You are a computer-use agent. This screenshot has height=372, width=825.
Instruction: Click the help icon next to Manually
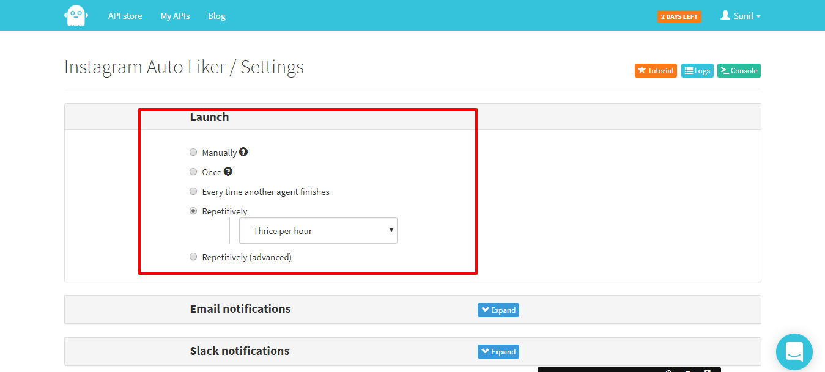tap(243, 152)
